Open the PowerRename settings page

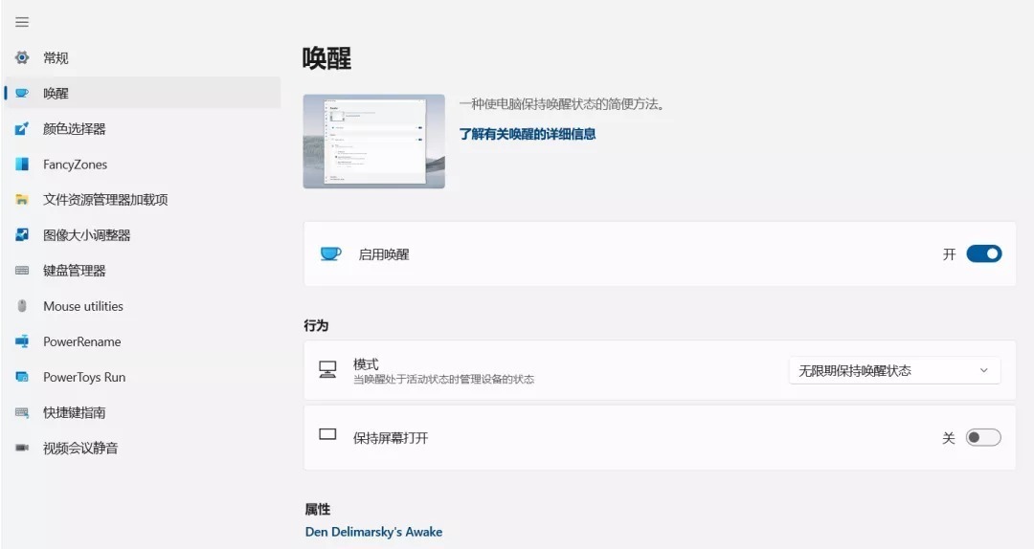pos(143,342)
